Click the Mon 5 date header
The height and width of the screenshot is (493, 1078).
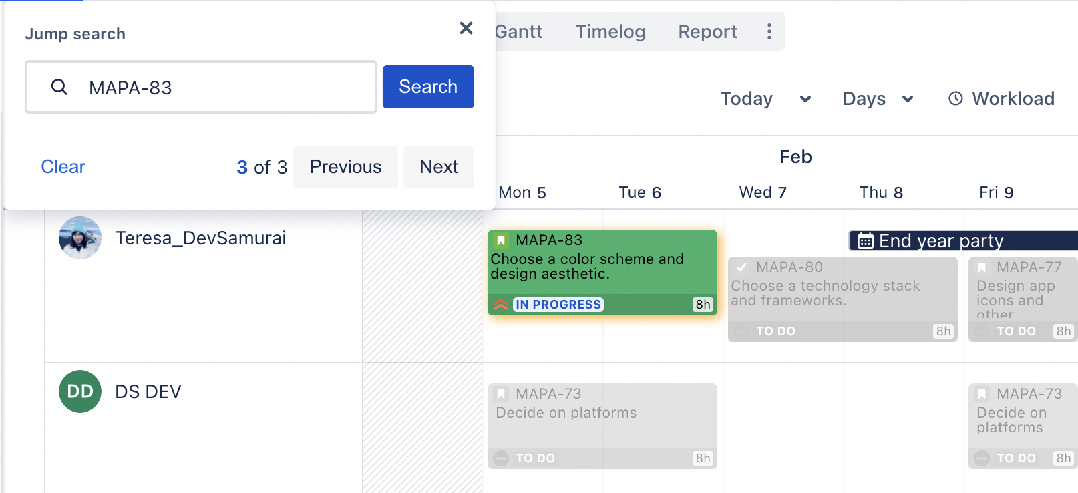tap(522, 192)
